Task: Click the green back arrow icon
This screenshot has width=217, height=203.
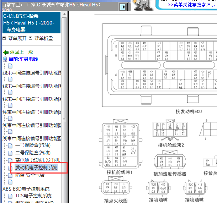Action: (6, 53)
